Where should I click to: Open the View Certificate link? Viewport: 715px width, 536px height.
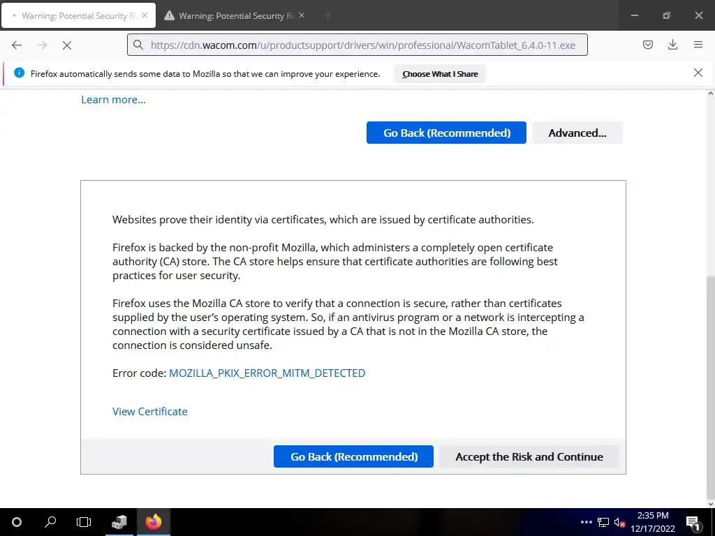click(x=150, y=411)
